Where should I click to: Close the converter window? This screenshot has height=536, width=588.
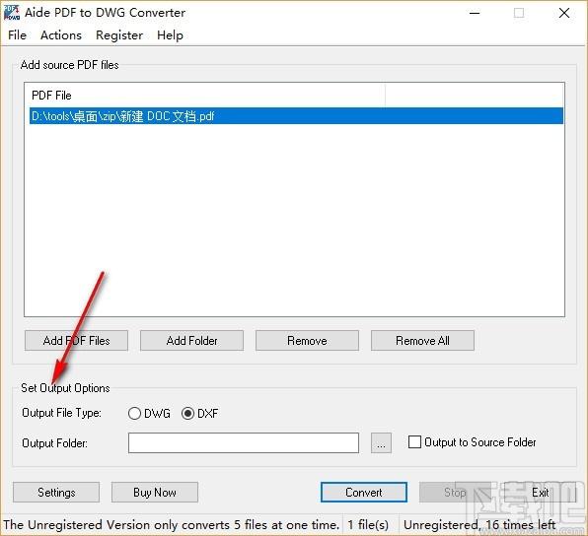coord(564,13)
